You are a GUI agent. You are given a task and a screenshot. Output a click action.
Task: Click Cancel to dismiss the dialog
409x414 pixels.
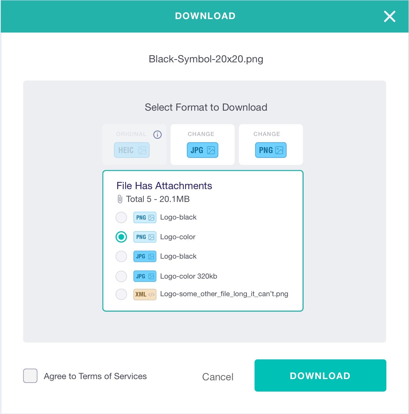218,377
